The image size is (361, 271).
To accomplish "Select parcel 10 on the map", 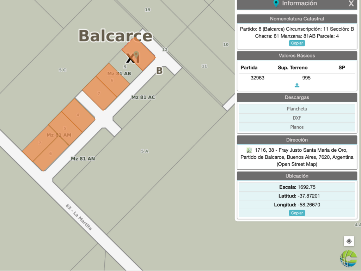I will tap(226, 44).
